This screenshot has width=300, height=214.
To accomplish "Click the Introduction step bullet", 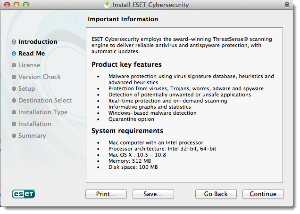I will (x=14, y=42).
